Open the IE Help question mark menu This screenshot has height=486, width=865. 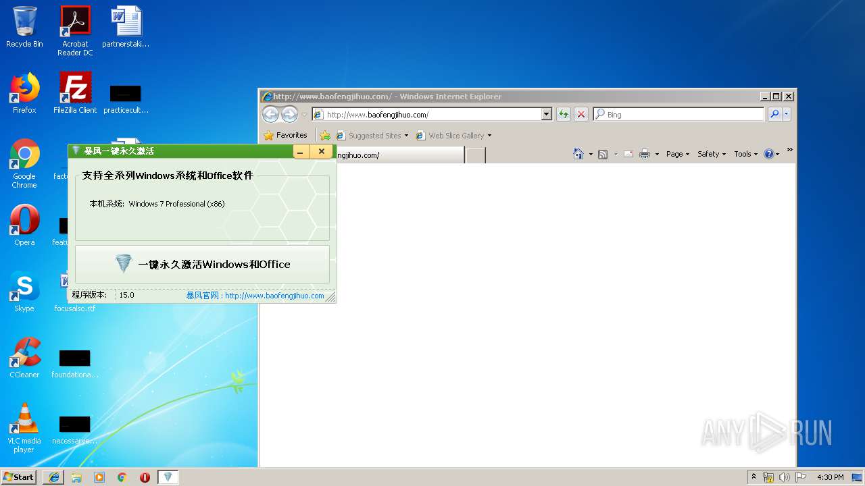click(x=771, y=154)
